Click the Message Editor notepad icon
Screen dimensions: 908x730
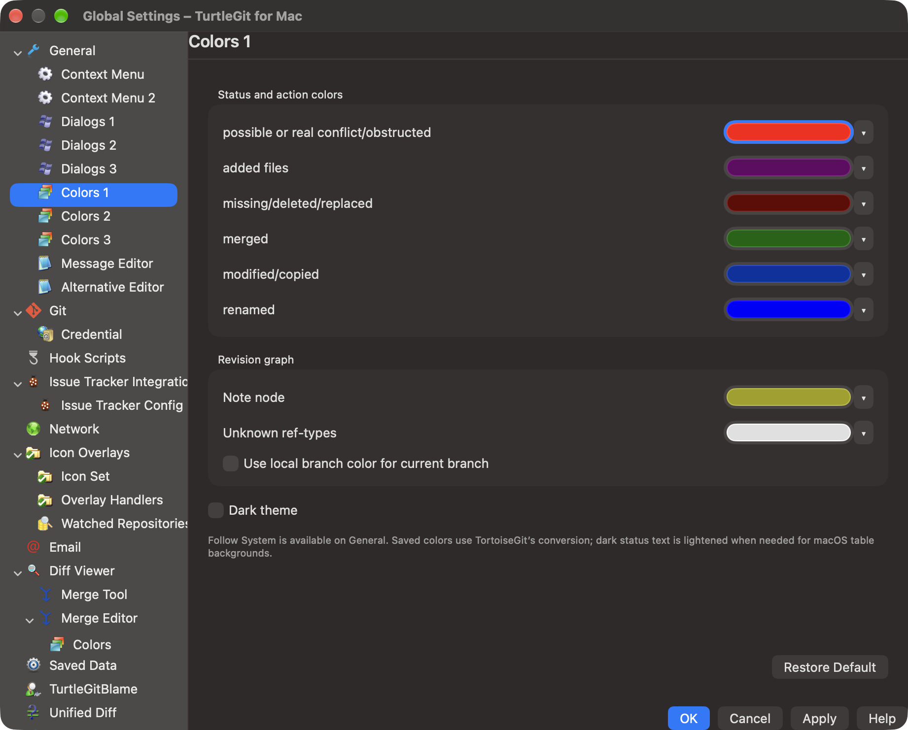(45, 263)
